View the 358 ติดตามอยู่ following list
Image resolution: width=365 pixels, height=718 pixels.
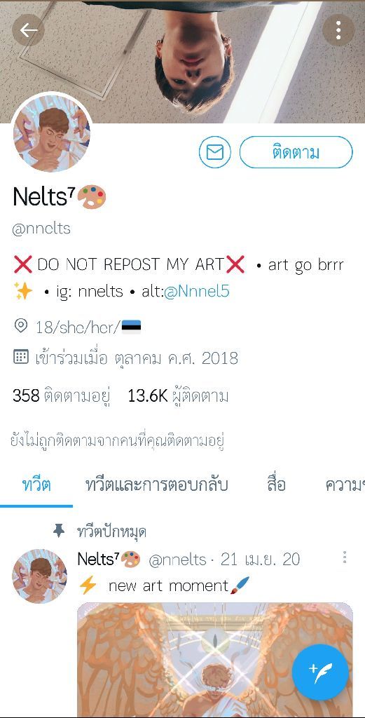click(61, 395)
